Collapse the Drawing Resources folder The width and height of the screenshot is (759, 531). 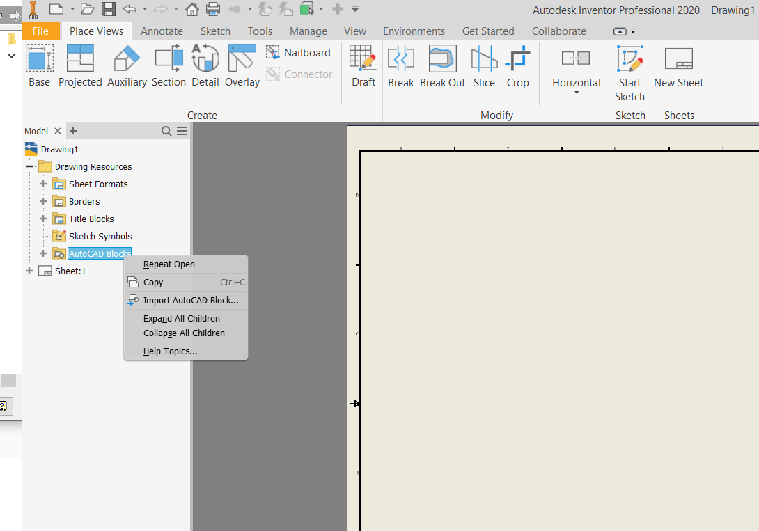pyautogui.click(x=29, y=167)
